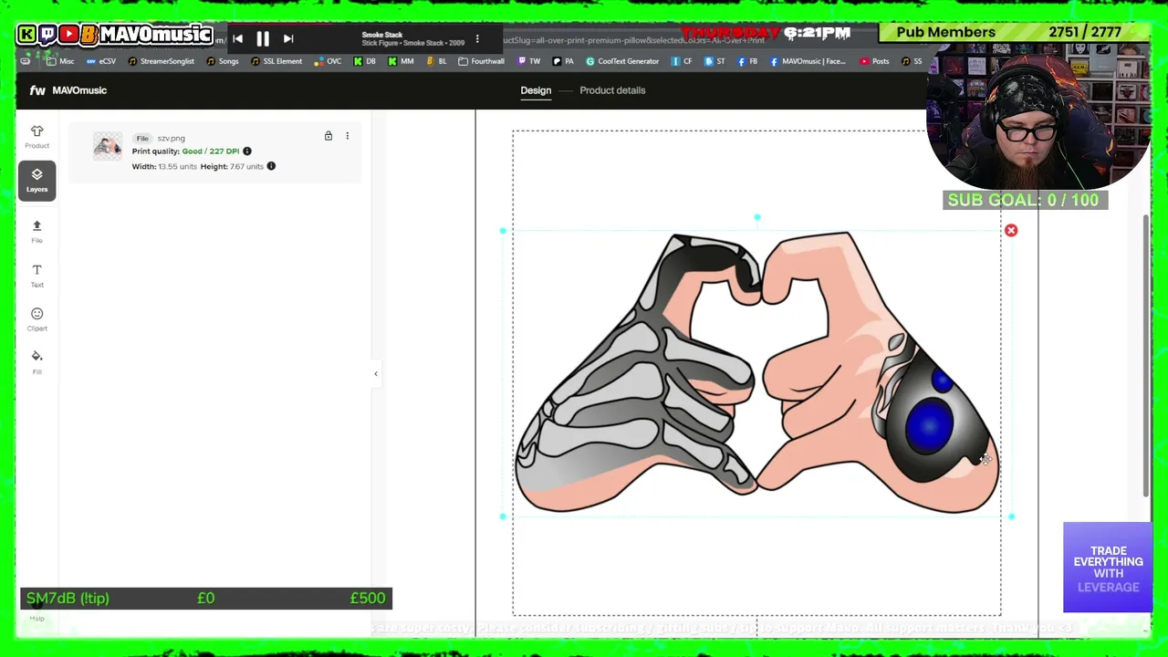This screenshot has height=657, width=1168.
Task: Open the File upload tool
Action: pyautogui.click(x=36, y=231)
